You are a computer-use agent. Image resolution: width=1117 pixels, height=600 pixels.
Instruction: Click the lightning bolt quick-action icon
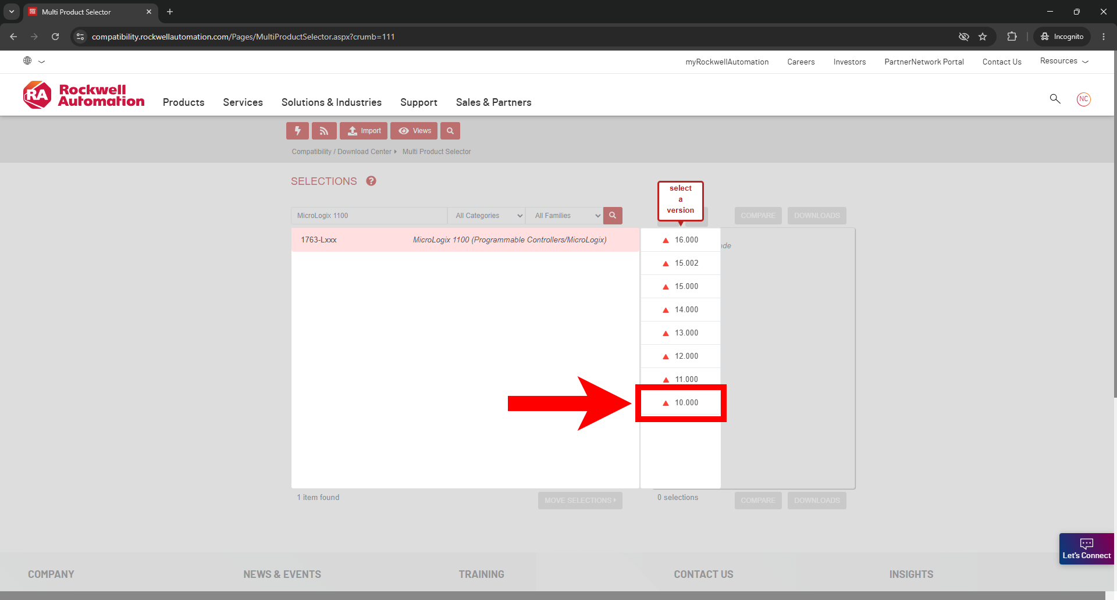(x=297, y=131)
